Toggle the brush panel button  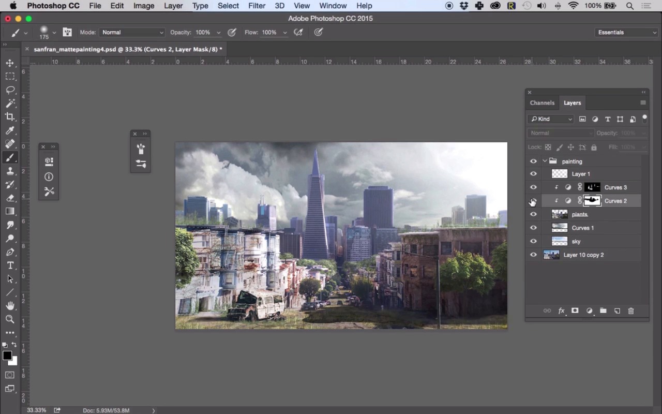tap(67, 32)
